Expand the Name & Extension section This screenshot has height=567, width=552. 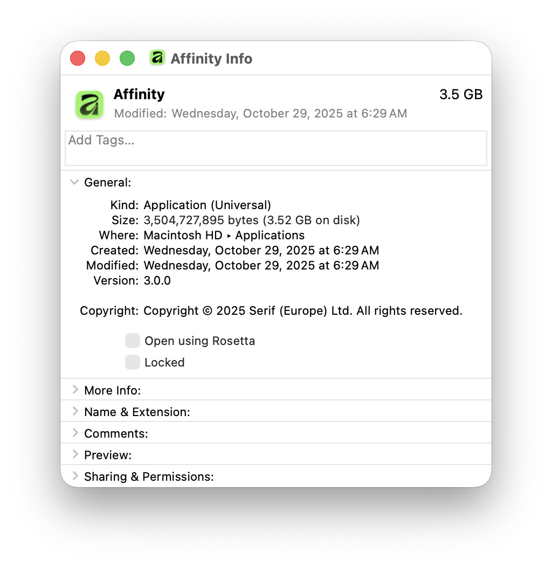(75, 411)
